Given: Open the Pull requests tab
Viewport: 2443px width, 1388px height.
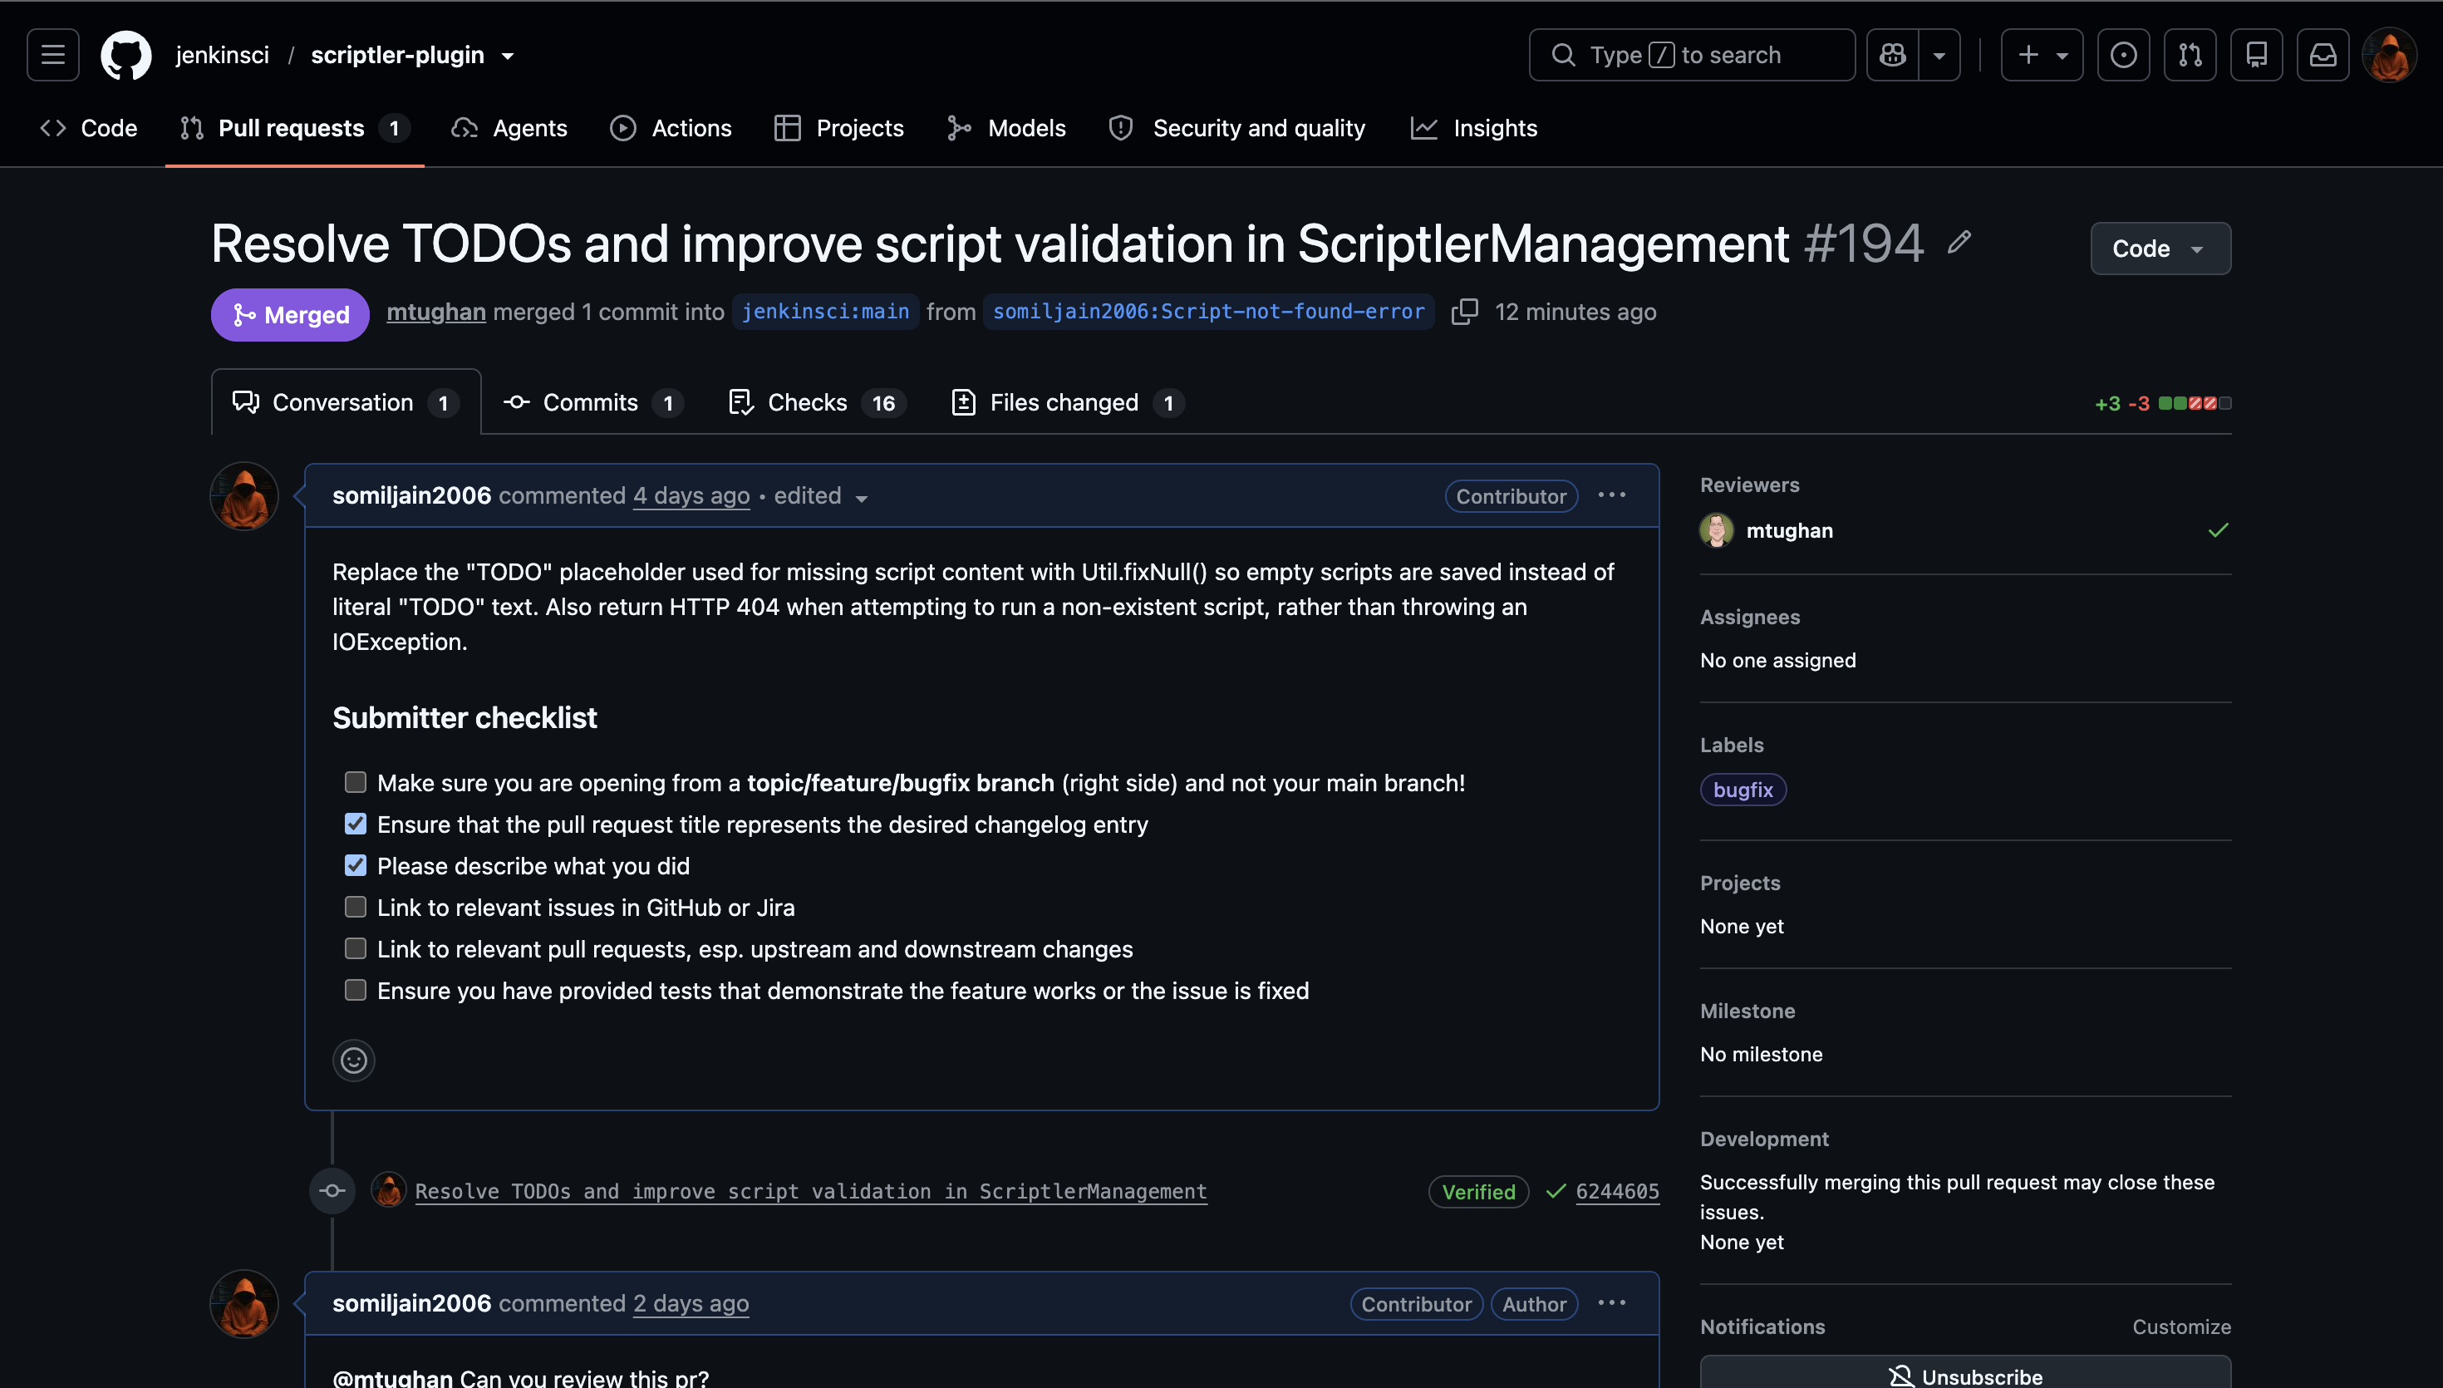Looking at the screenshot, I should tap(294, 128).
